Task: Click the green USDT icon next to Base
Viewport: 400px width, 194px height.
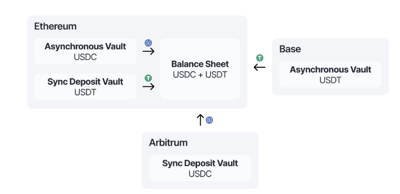Action: (260, 58)
